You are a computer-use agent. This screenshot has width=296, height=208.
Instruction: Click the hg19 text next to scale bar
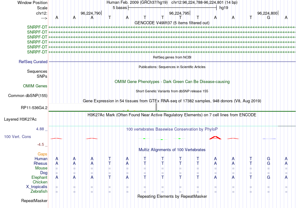click(x=223, y=8)
